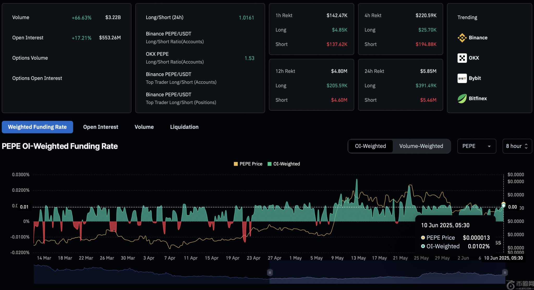Image resolution: width=534 pixels, height=290 pixels.
Task: Click the PEPE dropdown arrow
Action: pyautogui.click(x=489, y=146)
